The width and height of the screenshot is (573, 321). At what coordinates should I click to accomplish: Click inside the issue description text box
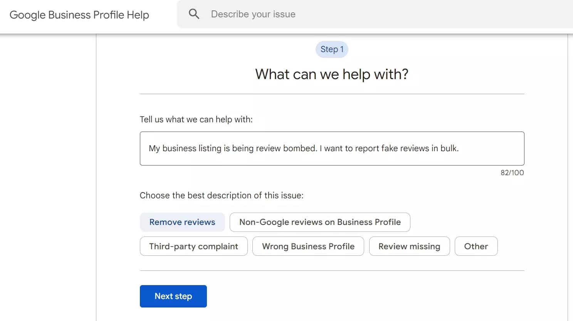click(x=331, y=149)
